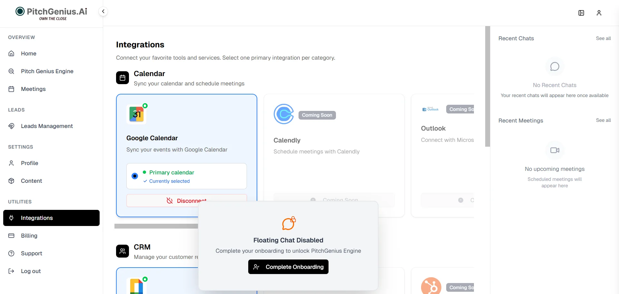
Task: Click the horizontal scrollbar under Calendar cards
Action: 156,226
